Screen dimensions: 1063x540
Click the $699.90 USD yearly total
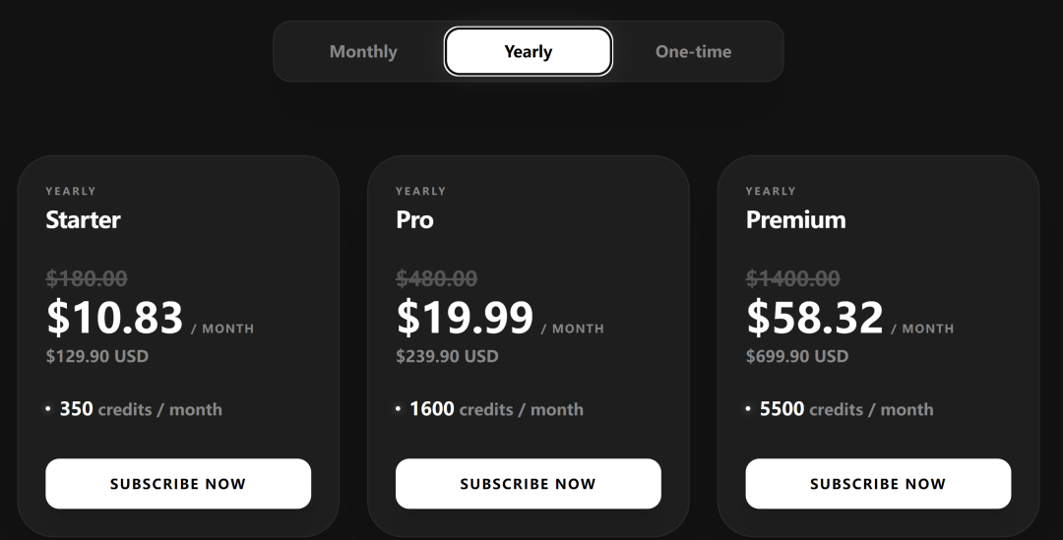[797, 356]
